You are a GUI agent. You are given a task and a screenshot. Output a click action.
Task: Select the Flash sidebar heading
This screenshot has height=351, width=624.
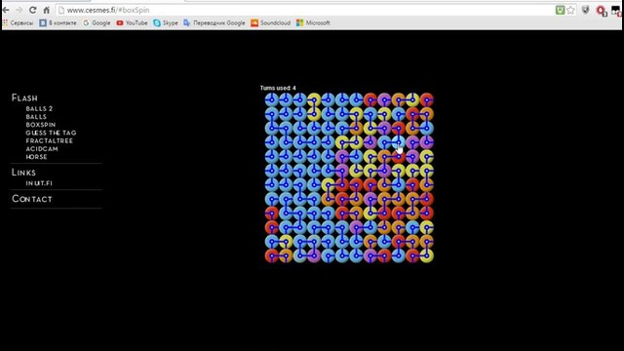24,97
